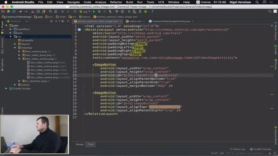The width and height of the screenshot is (278, 156).
Task: Click the Debug app bug icon
Action: (99, 12)
